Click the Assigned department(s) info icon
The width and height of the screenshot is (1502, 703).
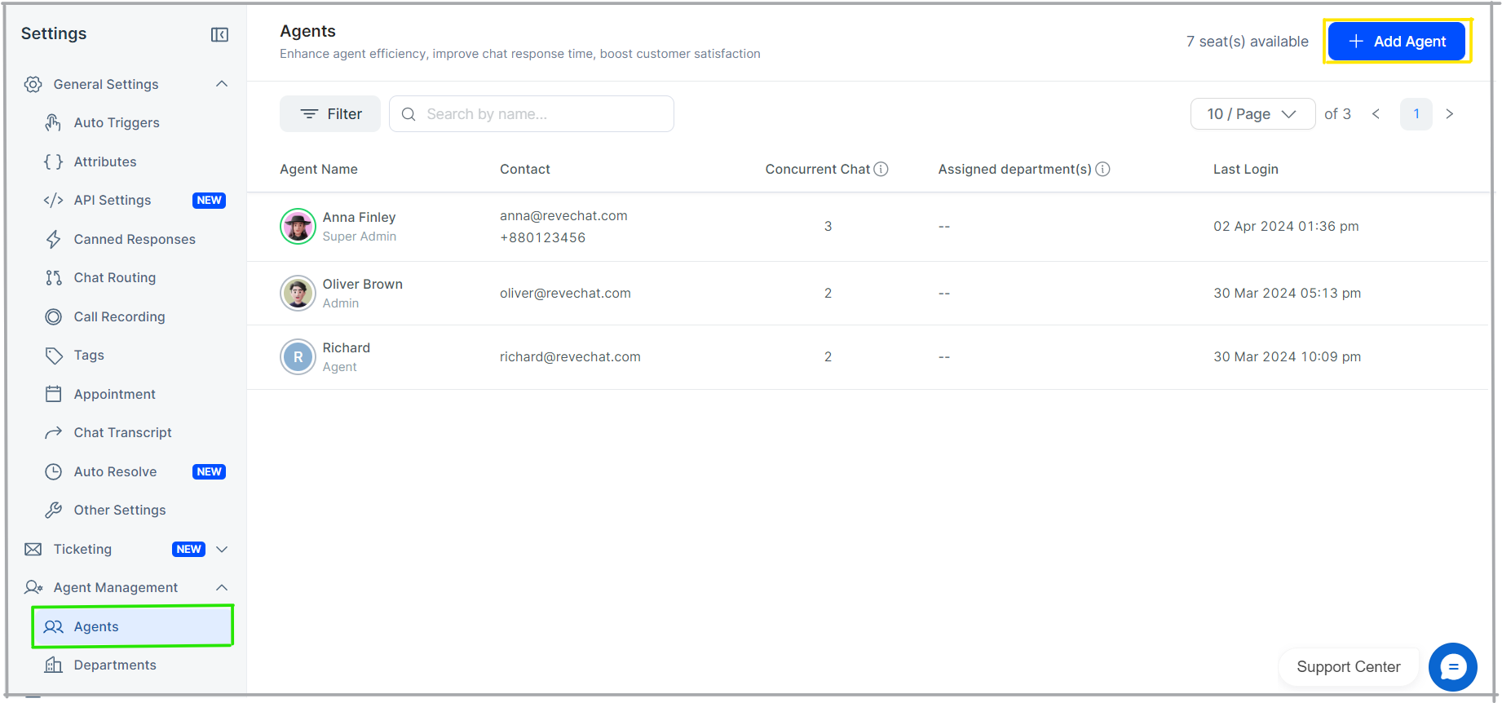click(1102, 169)
